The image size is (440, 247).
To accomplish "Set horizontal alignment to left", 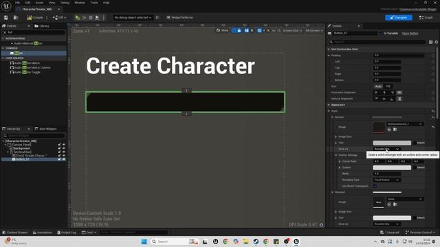I will tap(377, 93).
